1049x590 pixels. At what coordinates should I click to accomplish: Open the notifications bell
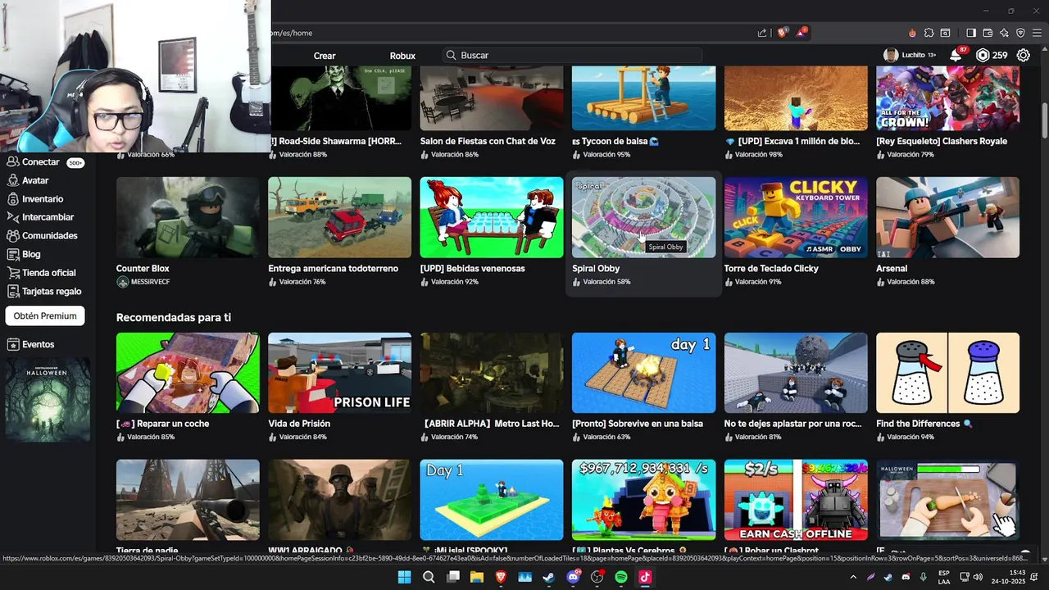pos(956,55)
